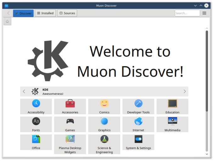Open the Graphics blue sphere icon
The image size is (214, 161).
pos(104,121)
